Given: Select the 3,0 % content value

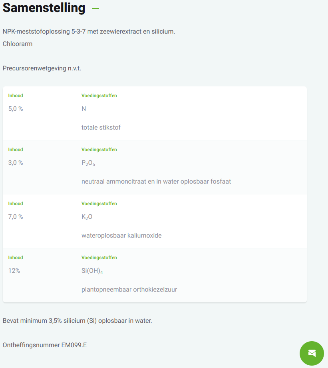Looking at the screenshot, I should pos(16,162).
